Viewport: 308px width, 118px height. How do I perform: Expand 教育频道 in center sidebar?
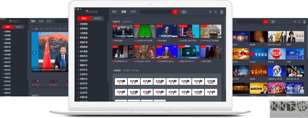pyautogui.click(x=83, y=38)
